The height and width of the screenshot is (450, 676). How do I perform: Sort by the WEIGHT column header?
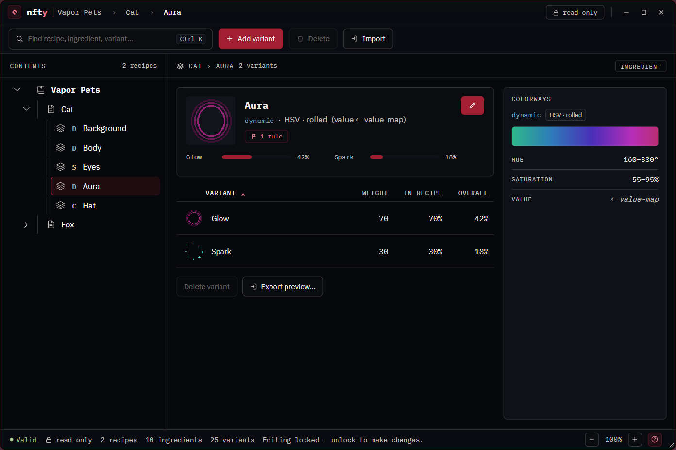(375, 193)
